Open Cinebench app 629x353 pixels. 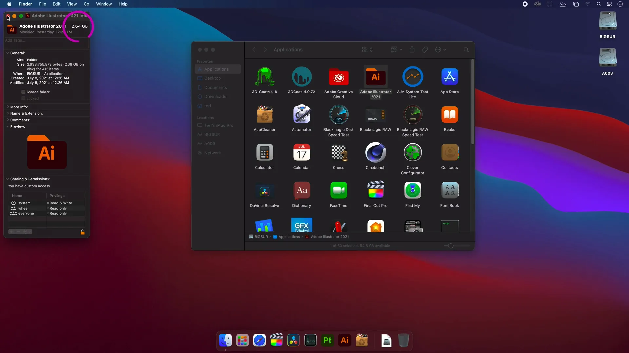[x=375, y=152]
